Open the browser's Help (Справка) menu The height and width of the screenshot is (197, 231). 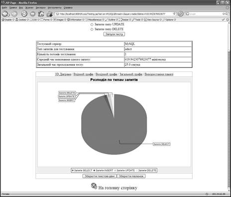(68, 7)
